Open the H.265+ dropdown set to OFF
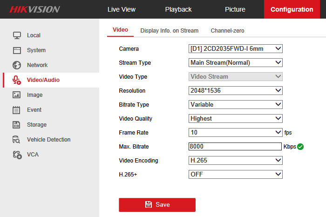Screen dimensions: 326x217 (x=235, y=174)
